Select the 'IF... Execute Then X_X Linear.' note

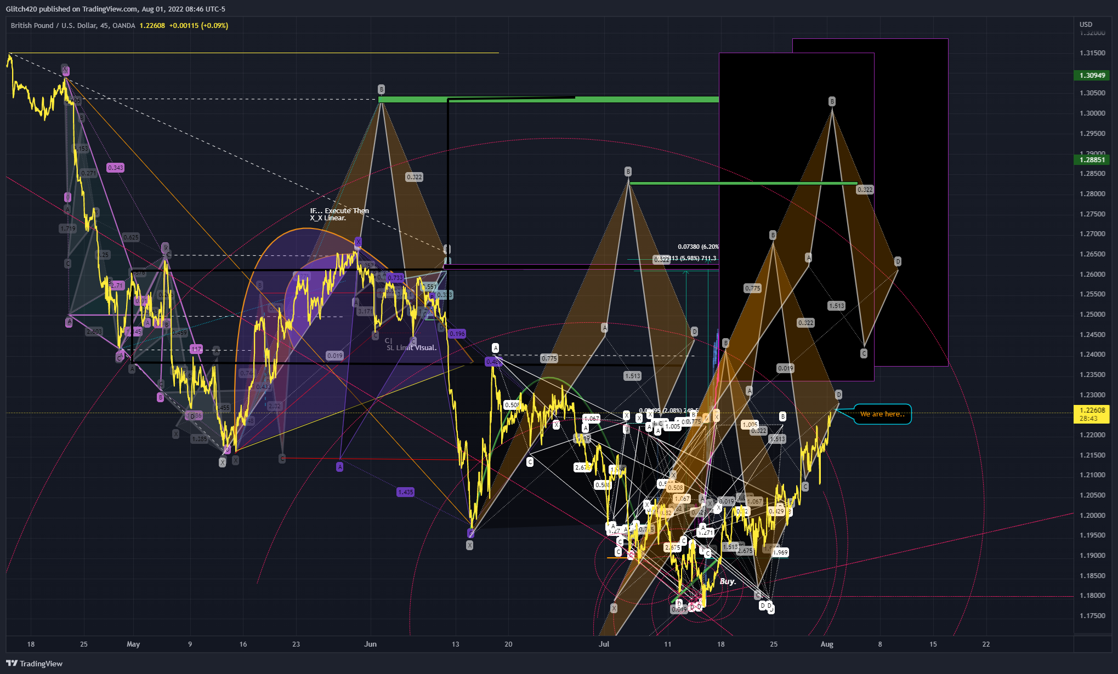[339, 214]
